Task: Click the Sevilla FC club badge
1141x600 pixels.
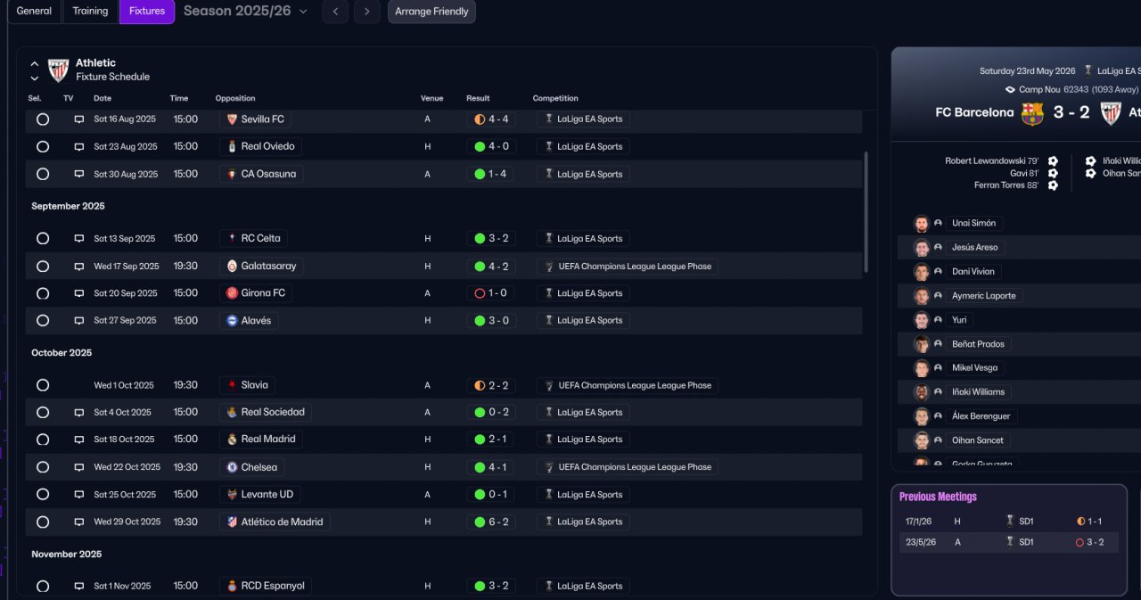Action: point(232,119)
